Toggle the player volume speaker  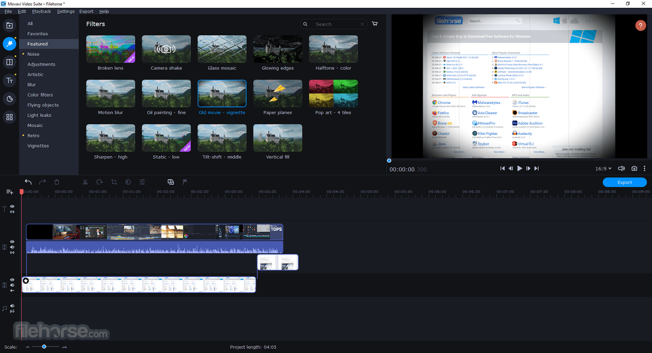622,168
